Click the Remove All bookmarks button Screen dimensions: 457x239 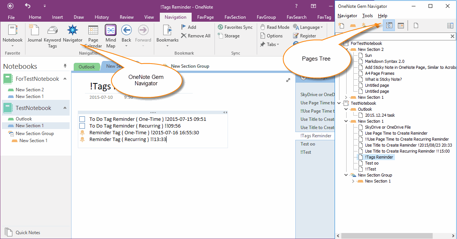196,36
